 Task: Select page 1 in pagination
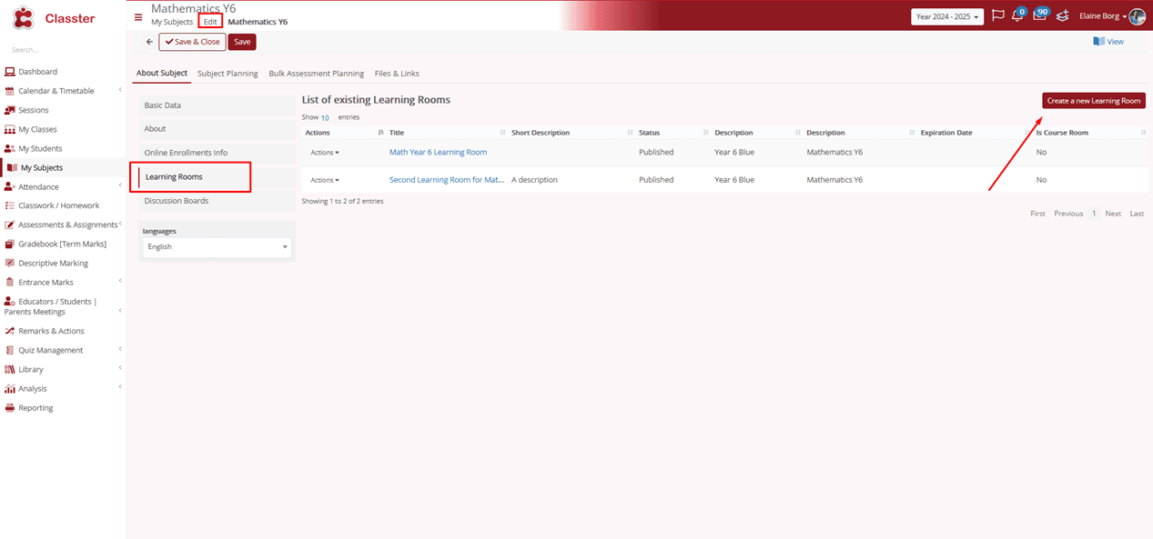[x=1094, y=214]
